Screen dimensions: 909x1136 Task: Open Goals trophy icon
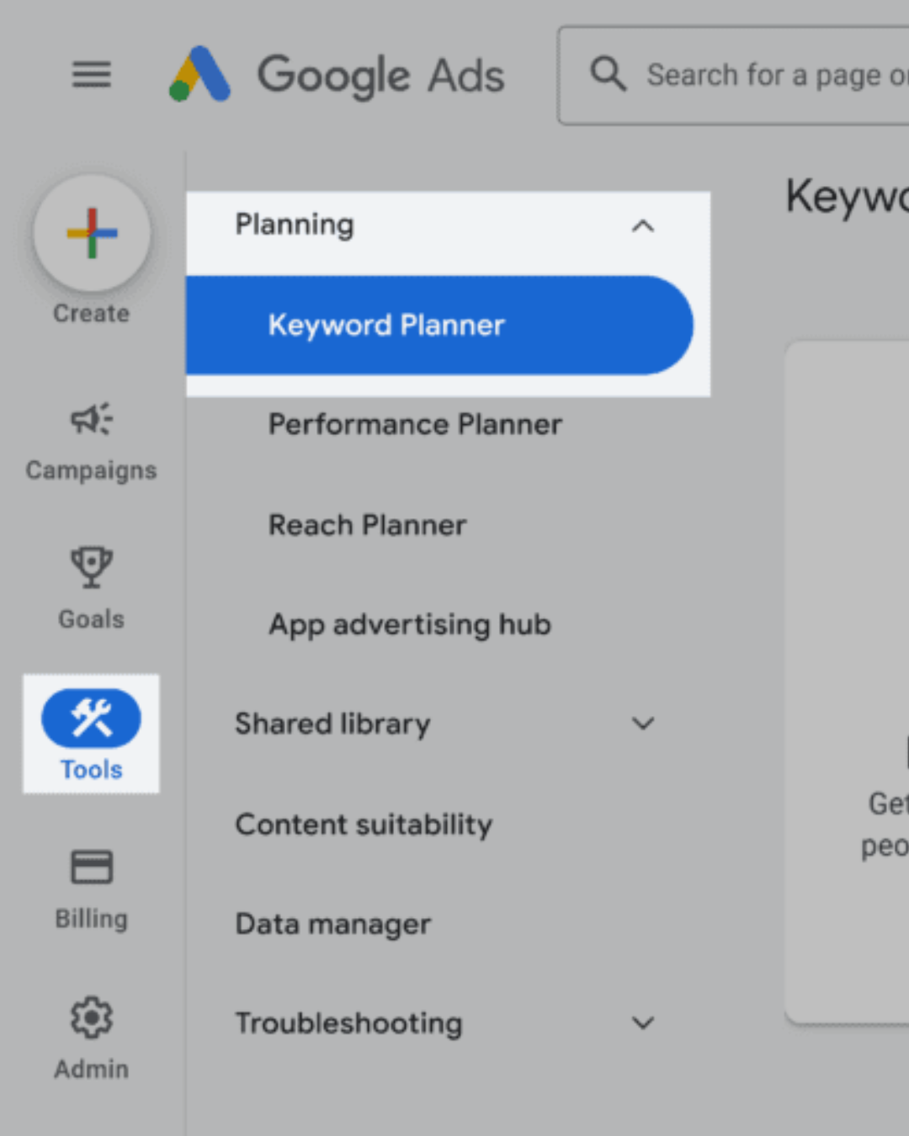tap(91, 567)
